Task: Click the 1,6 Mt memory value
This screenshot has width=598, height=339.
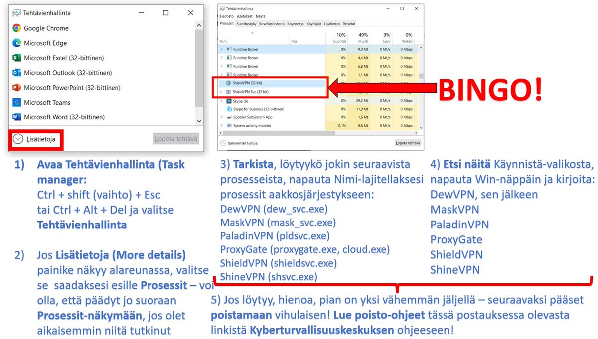Action: pyautogui.click(x=364, y=117)
